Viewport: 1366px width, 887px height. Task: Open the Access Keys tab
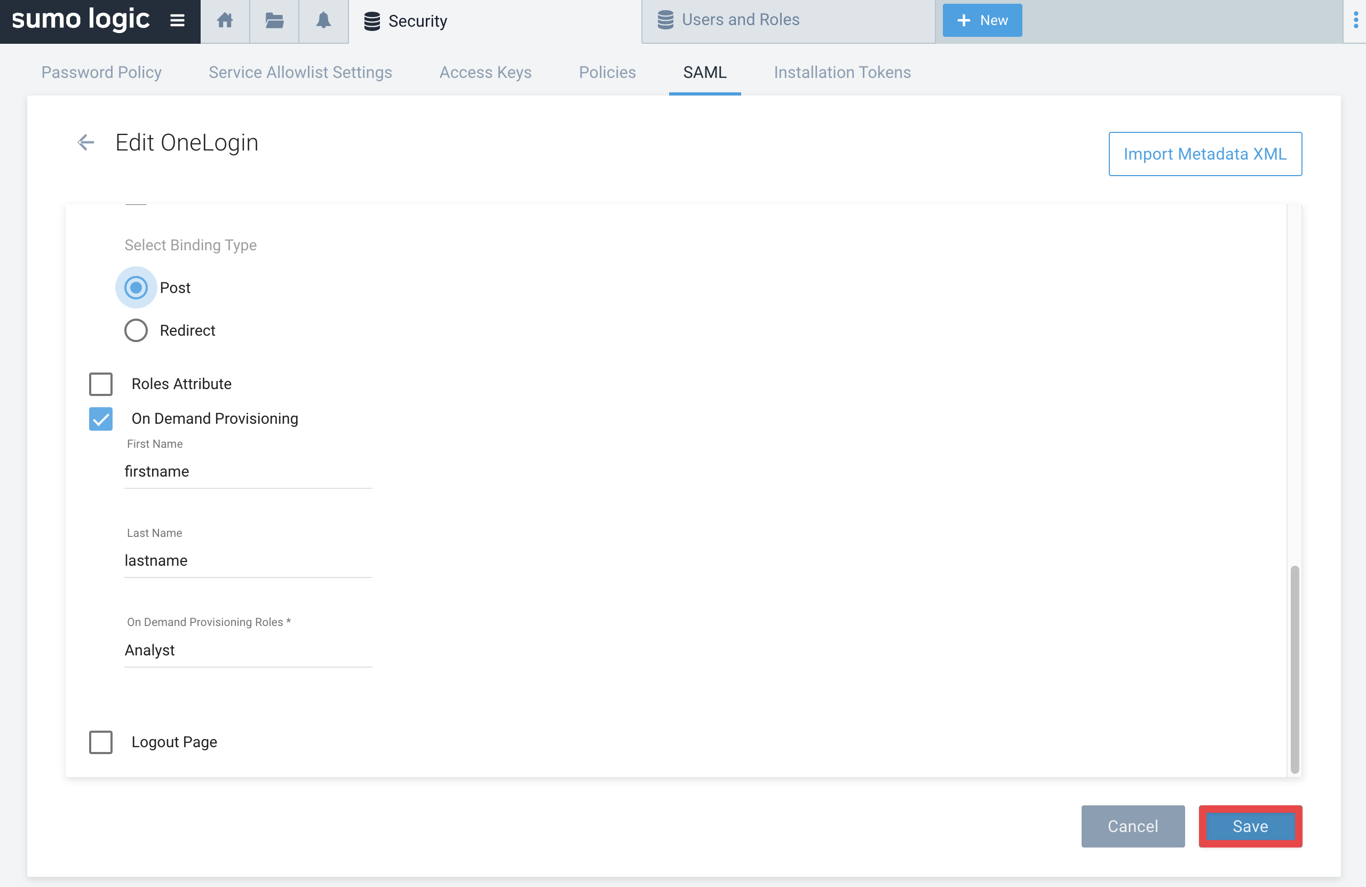click(x=486, y=73)
